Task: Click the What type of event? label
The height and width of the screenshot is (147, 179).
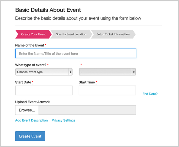Action: pos(31,65)
